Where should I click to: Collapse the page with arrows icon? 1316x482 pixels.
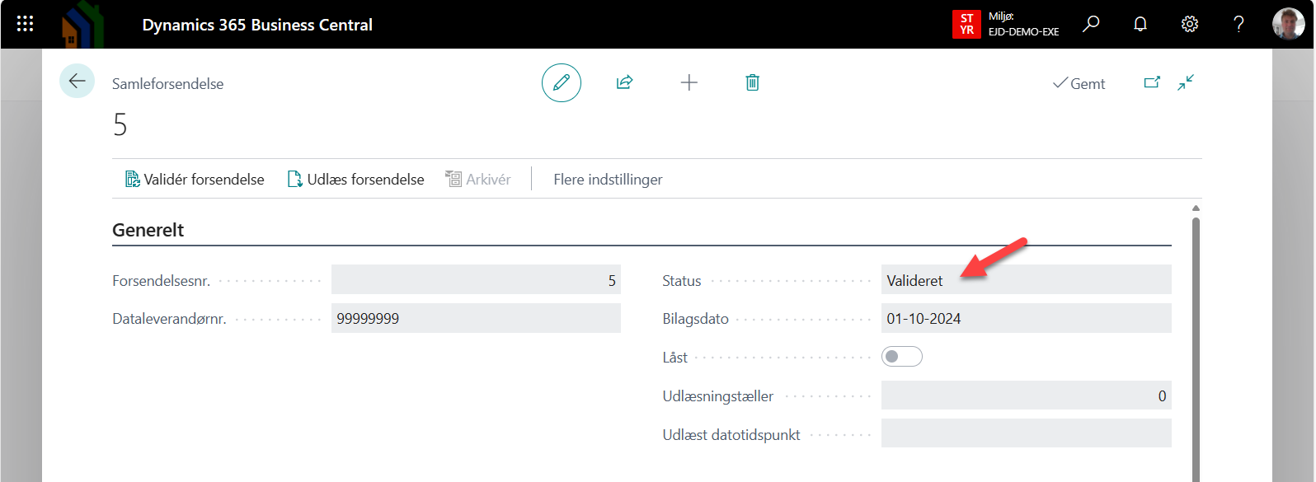pyautogui.click(x=1186, y=82)
